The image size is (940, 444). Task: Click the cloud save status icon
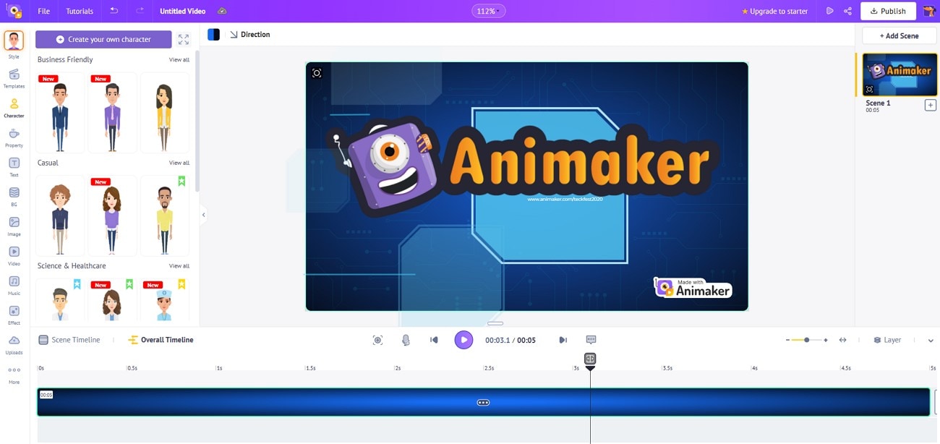pos(222,11)
